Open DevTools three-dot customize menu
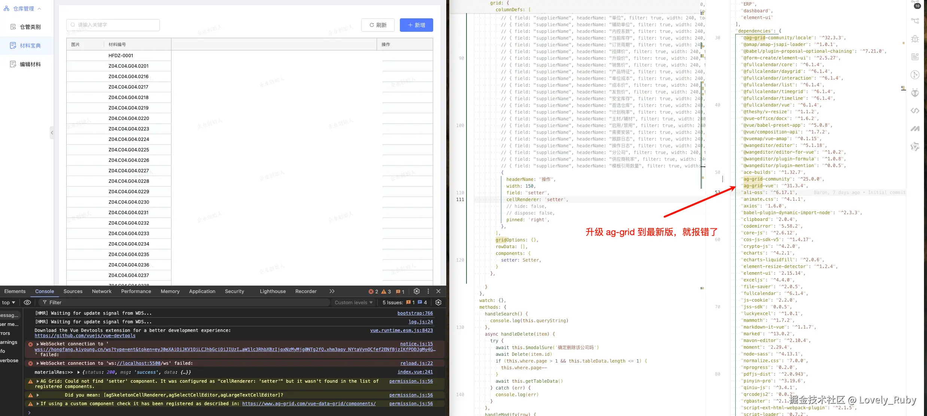The height and width of the screenshot is (416, 927). [x=428, y=291]
